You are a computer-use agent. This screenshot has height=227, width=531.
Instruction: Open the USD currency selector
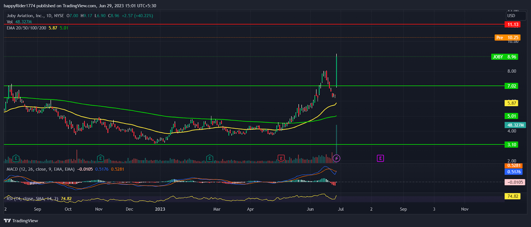click(x=516, y=16)
